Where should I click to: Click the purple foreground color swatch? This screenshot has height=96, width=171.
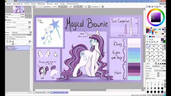coord(162,39)
